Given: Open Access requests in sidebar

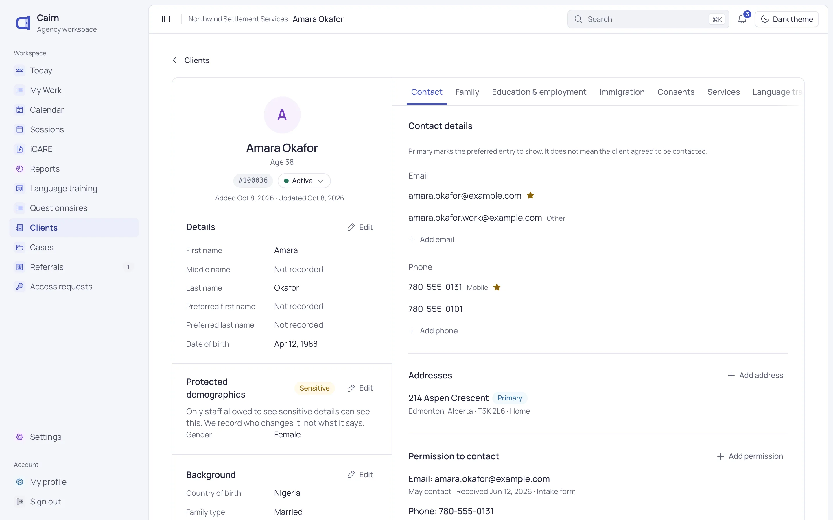Looking at the screenshot, I should [74, 287].
